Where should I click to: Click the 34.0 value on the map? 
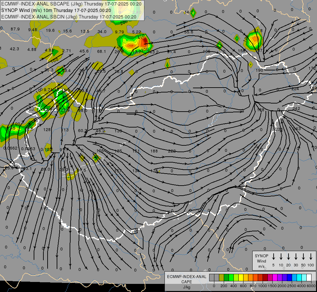102,31
